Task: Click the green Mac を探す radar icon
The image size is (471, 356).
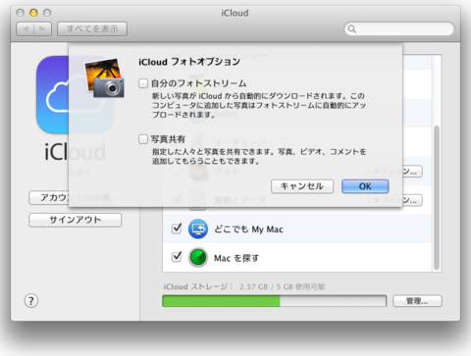Action: click(198, 258)
